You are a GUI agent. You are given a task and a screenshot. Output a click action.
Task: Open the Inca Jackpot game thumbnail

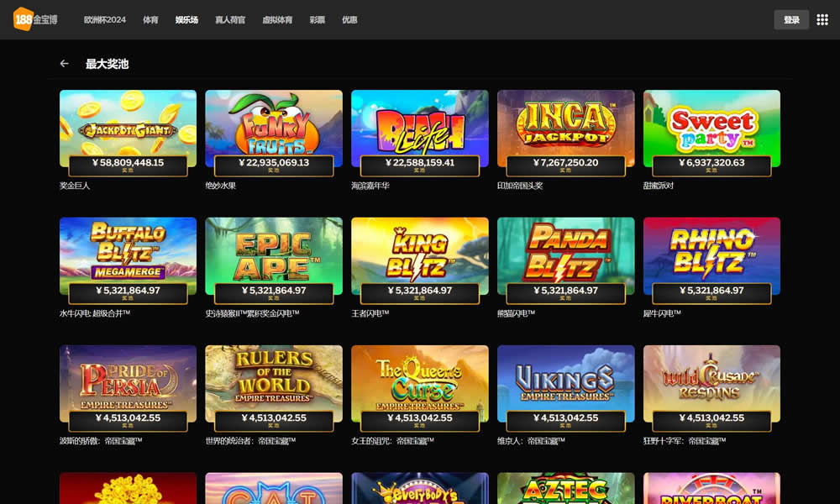(565, 129)
